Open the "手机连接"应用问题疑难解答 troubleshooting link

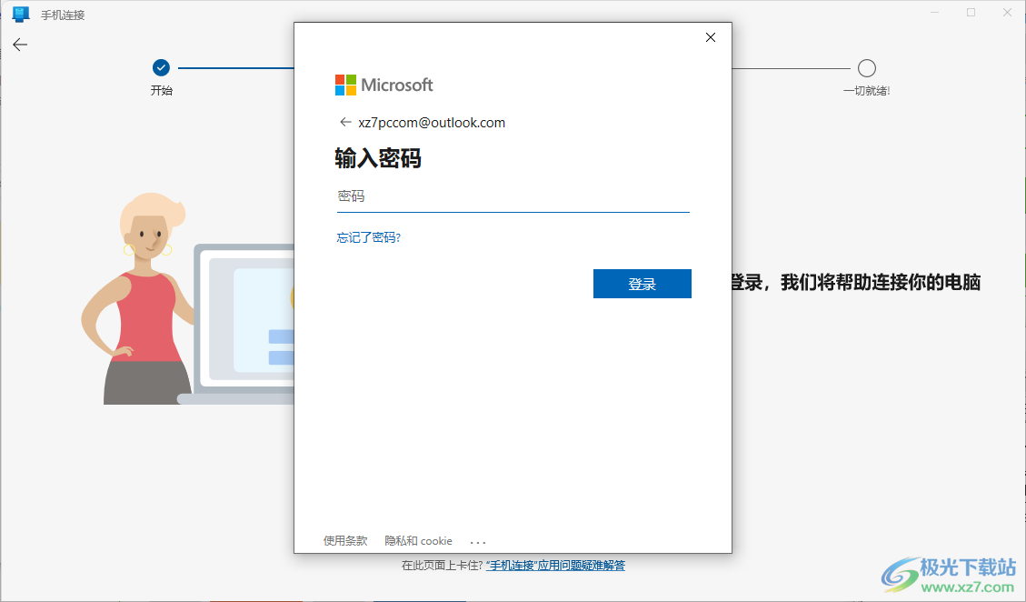[555, 566]
